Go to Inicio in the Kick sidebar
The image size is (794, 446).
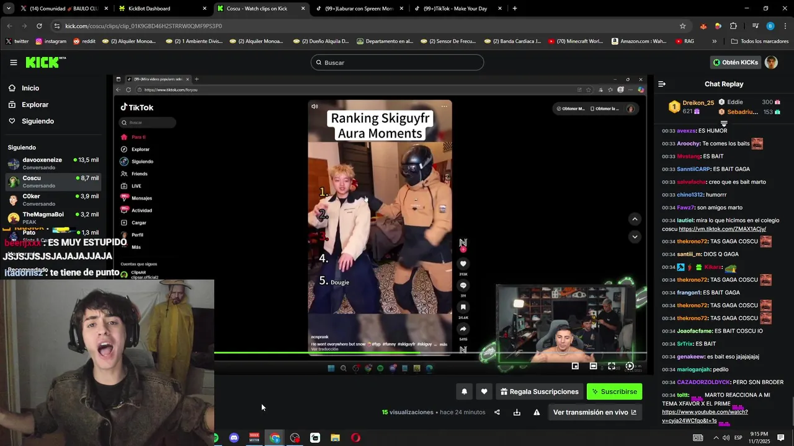tap(30, 88)
